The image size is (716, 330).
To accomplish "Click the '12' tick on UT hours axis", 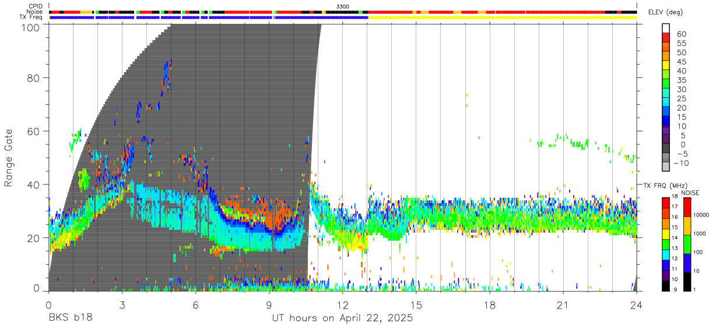I will 342,305.
